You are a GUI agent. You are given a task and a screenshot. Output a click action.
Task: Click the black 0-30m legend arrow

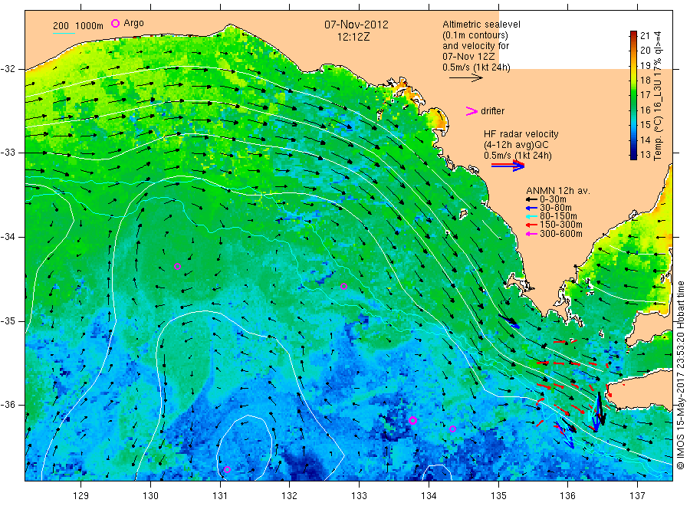click(x=532, y=199)
